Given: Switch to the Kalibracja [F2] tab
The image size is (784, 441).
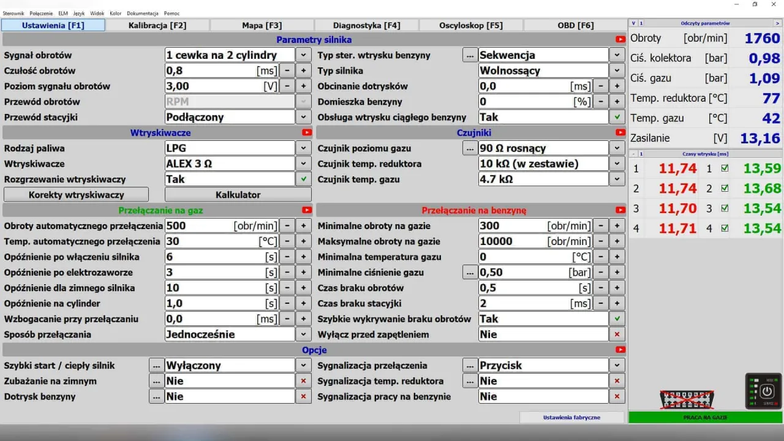Looking at the screenshot, I should (157, 25).
